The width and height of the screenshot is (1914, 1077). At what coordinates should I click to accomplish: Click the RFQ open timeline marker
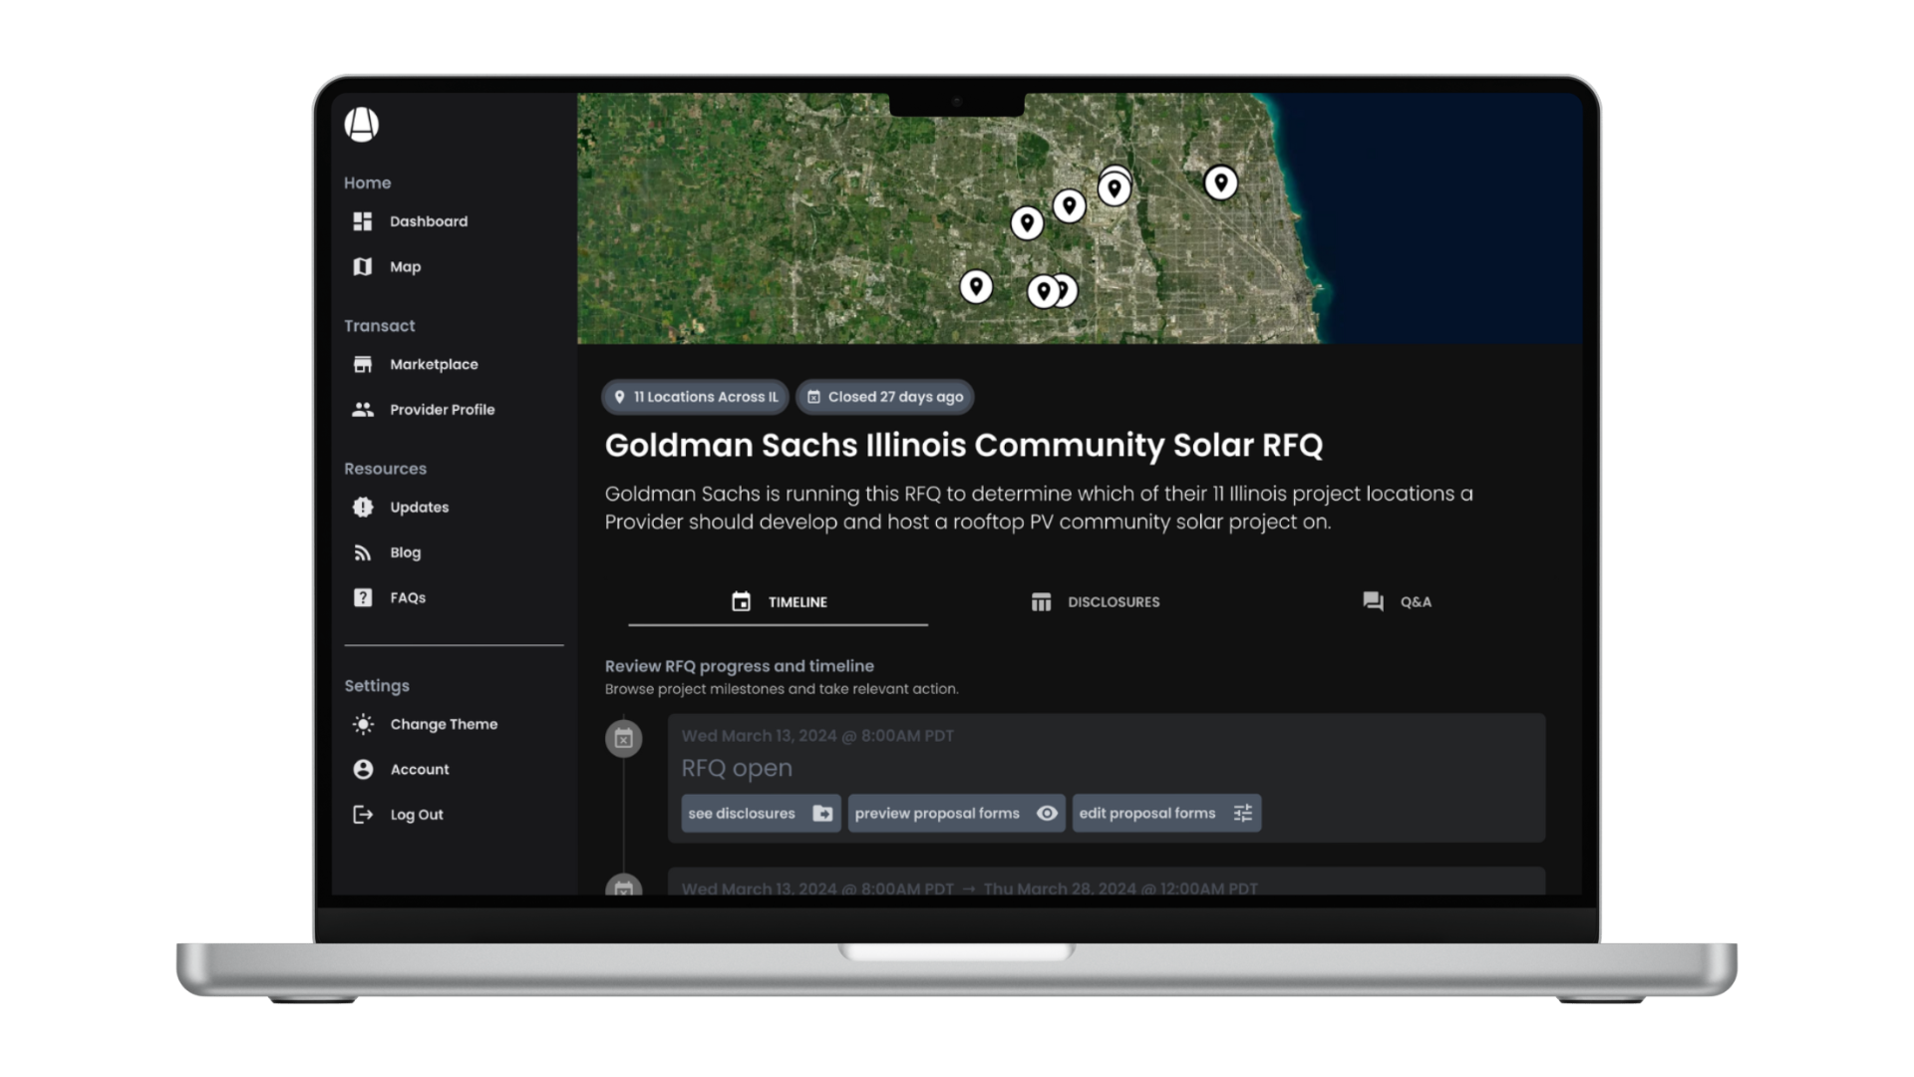pyautogui.click(x=624, y=739)
